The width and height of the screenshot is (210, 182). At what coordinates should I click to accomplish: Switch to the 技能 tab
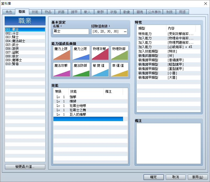coord(35,12)
